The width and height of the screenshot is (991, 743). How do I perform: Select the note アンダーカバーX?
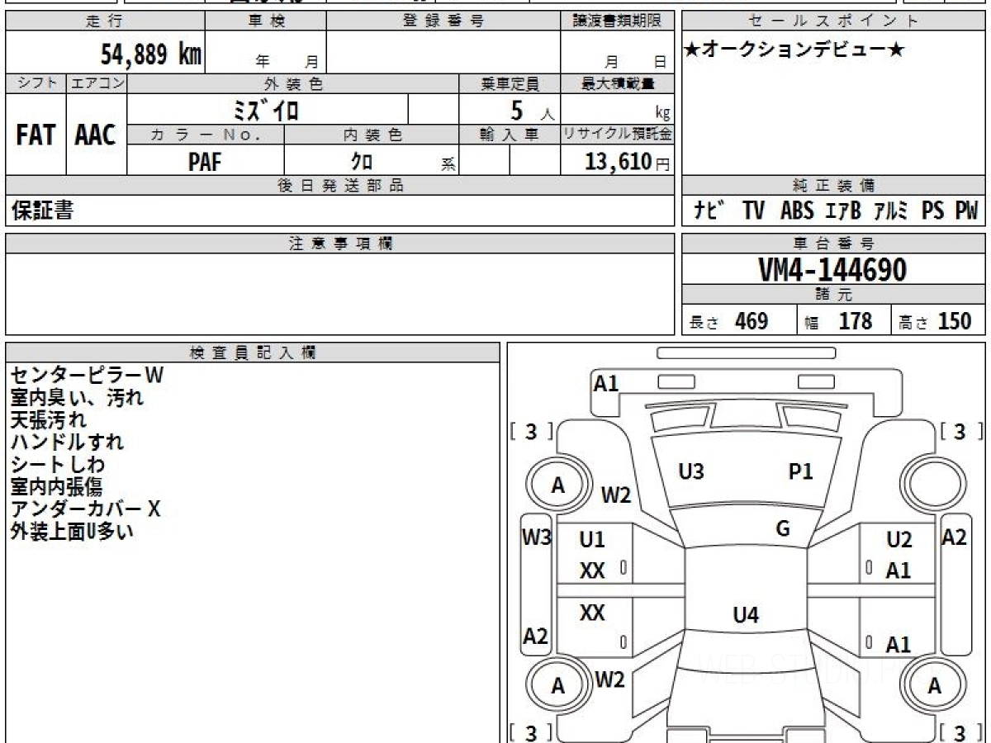pos(86,509)
